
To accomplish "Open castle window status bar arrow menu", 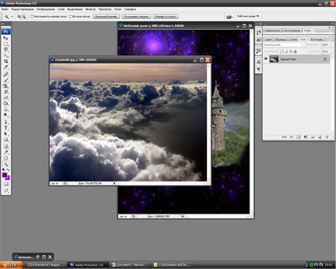I will 183,217.
